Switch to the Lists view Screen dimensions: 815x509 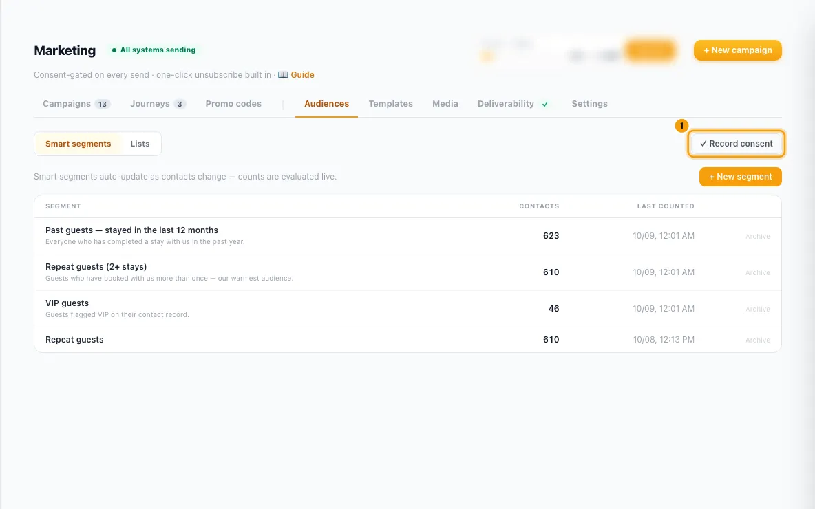click(140, 144)
